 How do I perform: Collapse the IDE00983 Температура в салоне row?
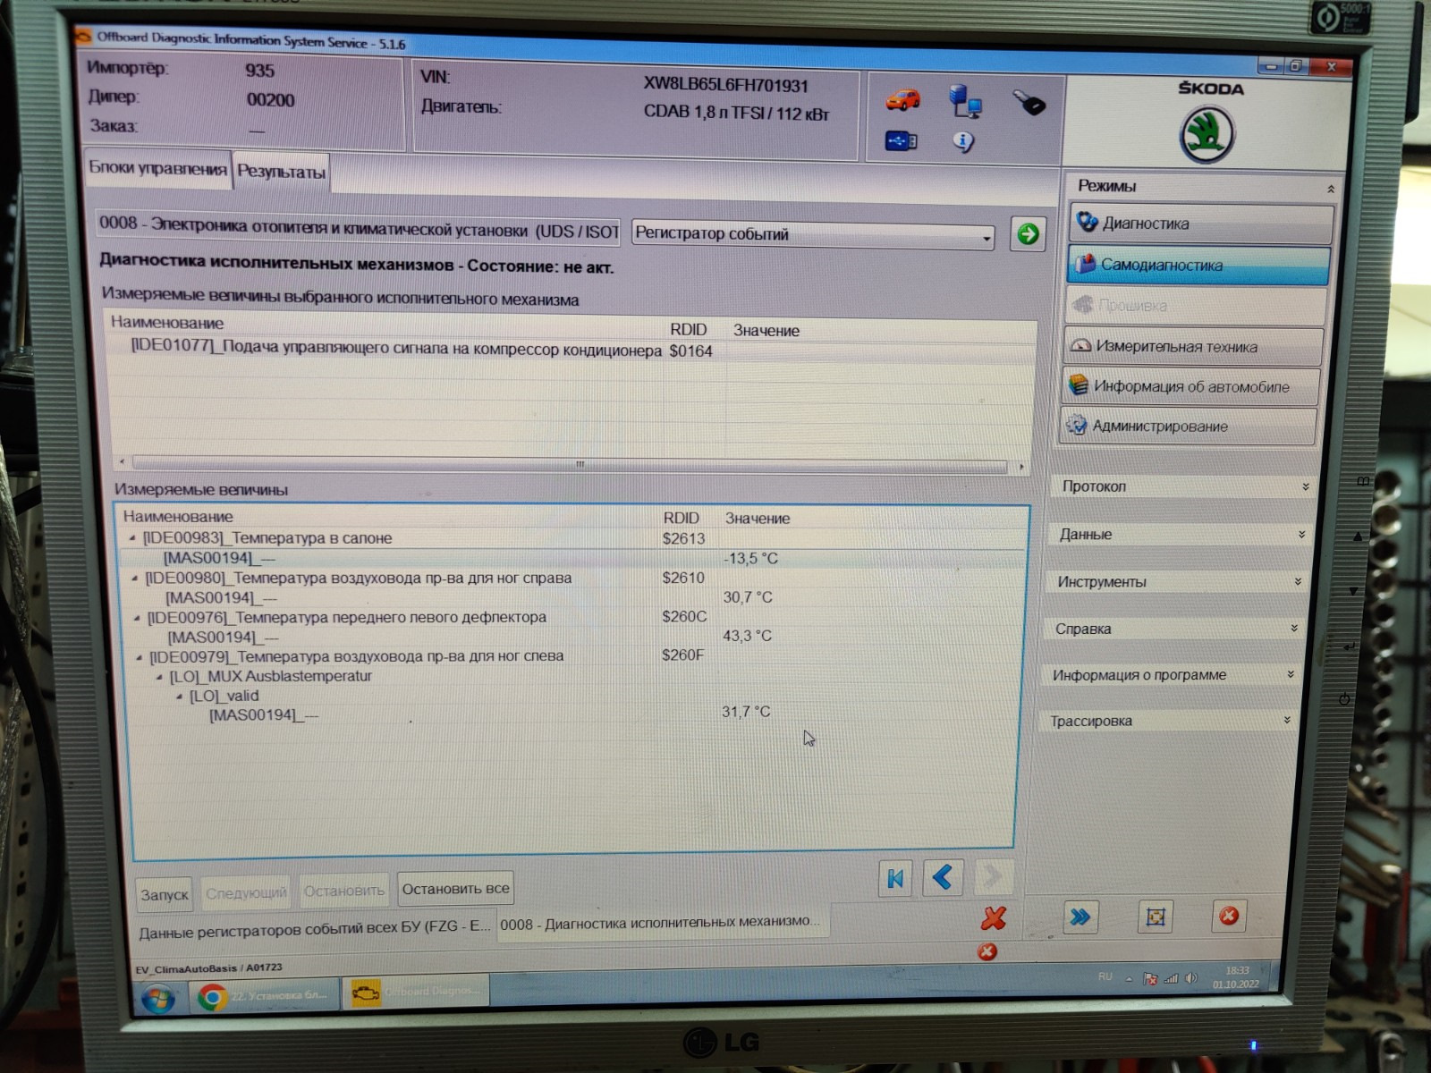[x=132, y=538]
